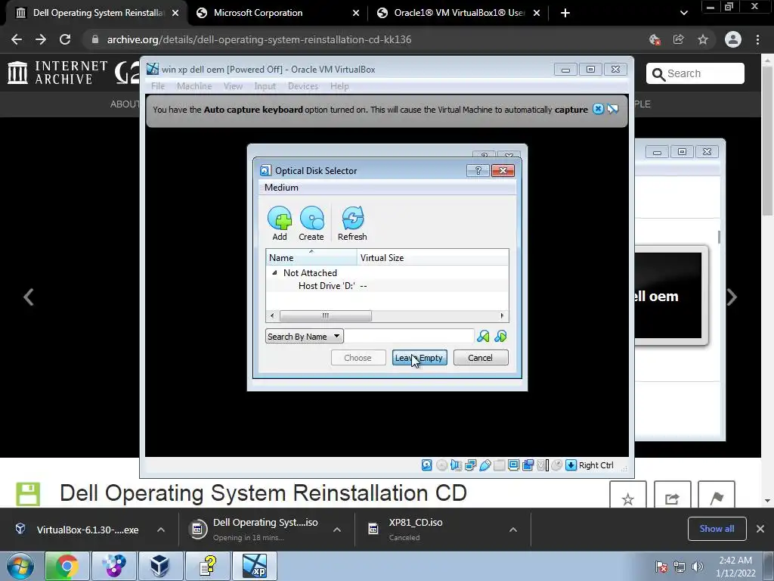This screenshot has width=774, height=581.
Task: Dismiss the Auto capture keyboard notification
Action: 599,109
